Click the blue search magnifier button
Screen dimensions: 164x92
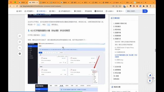pyautogui.click(x=145, y=11)
